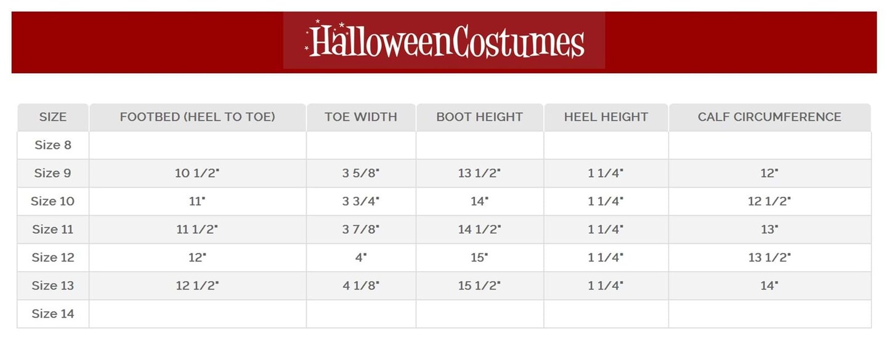The image size is (887, 345).
Task: Select Size 12 heel height value
Action: 606,258
